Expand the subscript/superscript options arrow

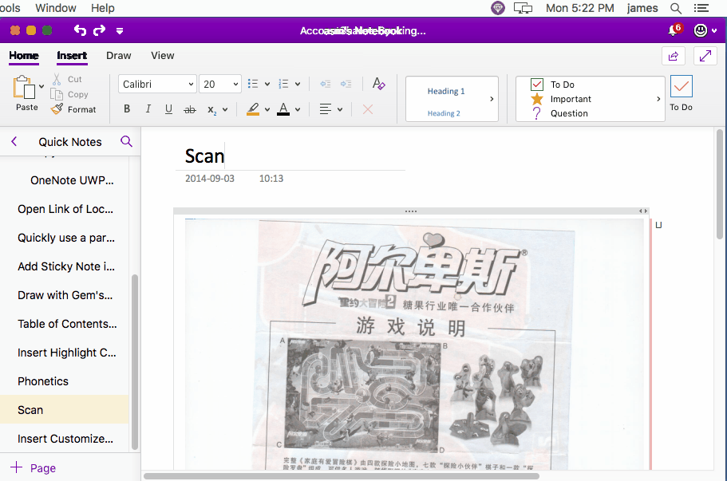pos(225,110)
